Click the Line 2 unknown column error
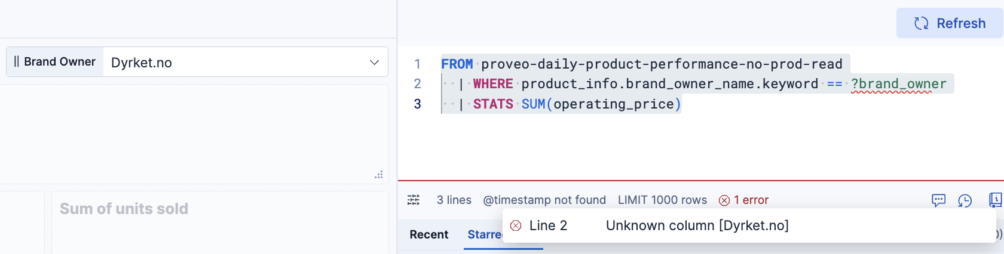The width and height of the screenshot is (1004, 254). 697,225
